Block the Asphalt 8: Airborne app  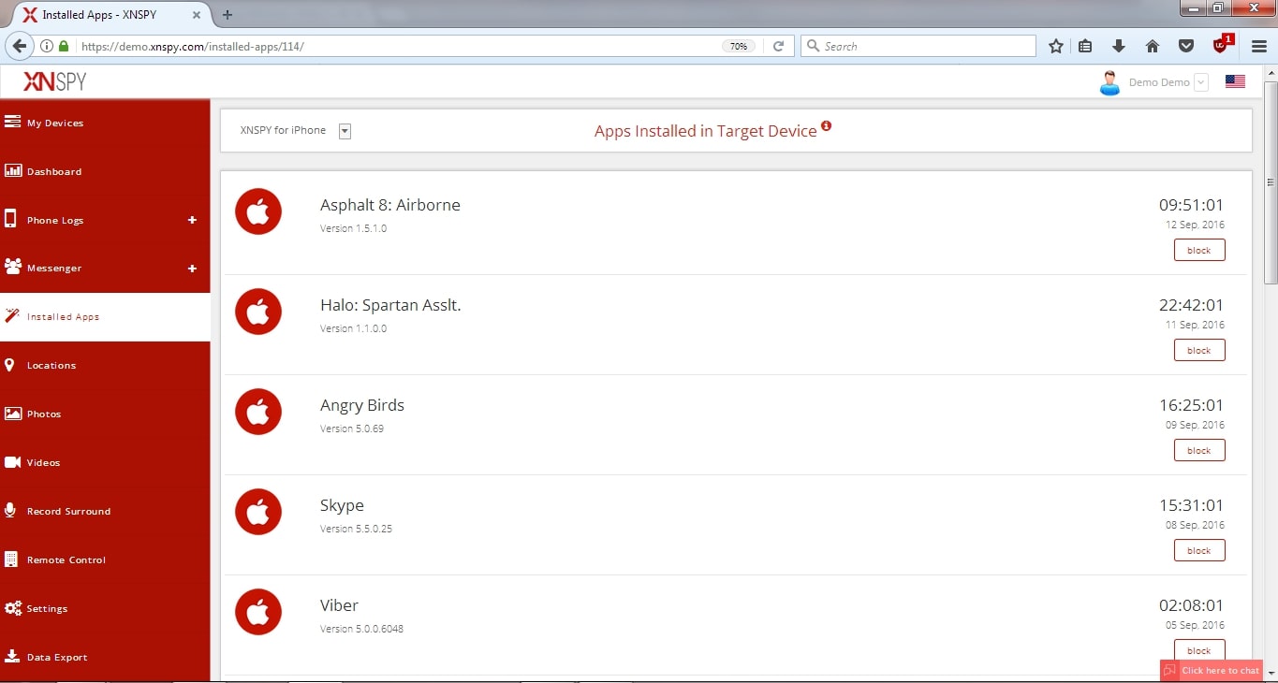(1199, 250)
